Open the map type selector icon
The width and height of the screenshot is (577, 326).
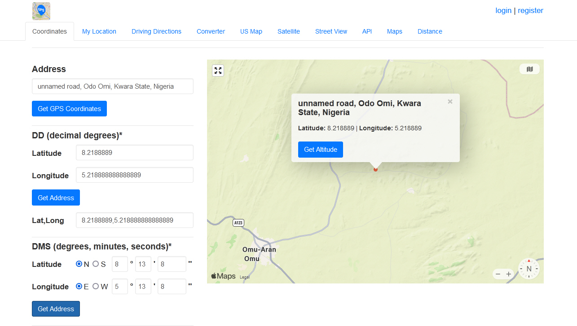[529, 69]
